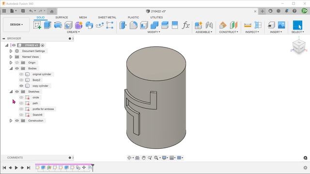This screenshot has height=174, width=310.
Task: Click the timeline end marker
Action: pyautogui.click(x=93, y=167)
